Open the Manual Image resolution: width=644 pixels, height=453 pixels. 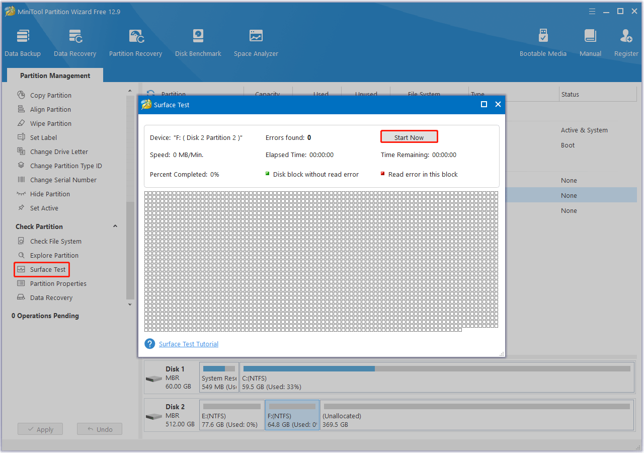tap(590, 43)
